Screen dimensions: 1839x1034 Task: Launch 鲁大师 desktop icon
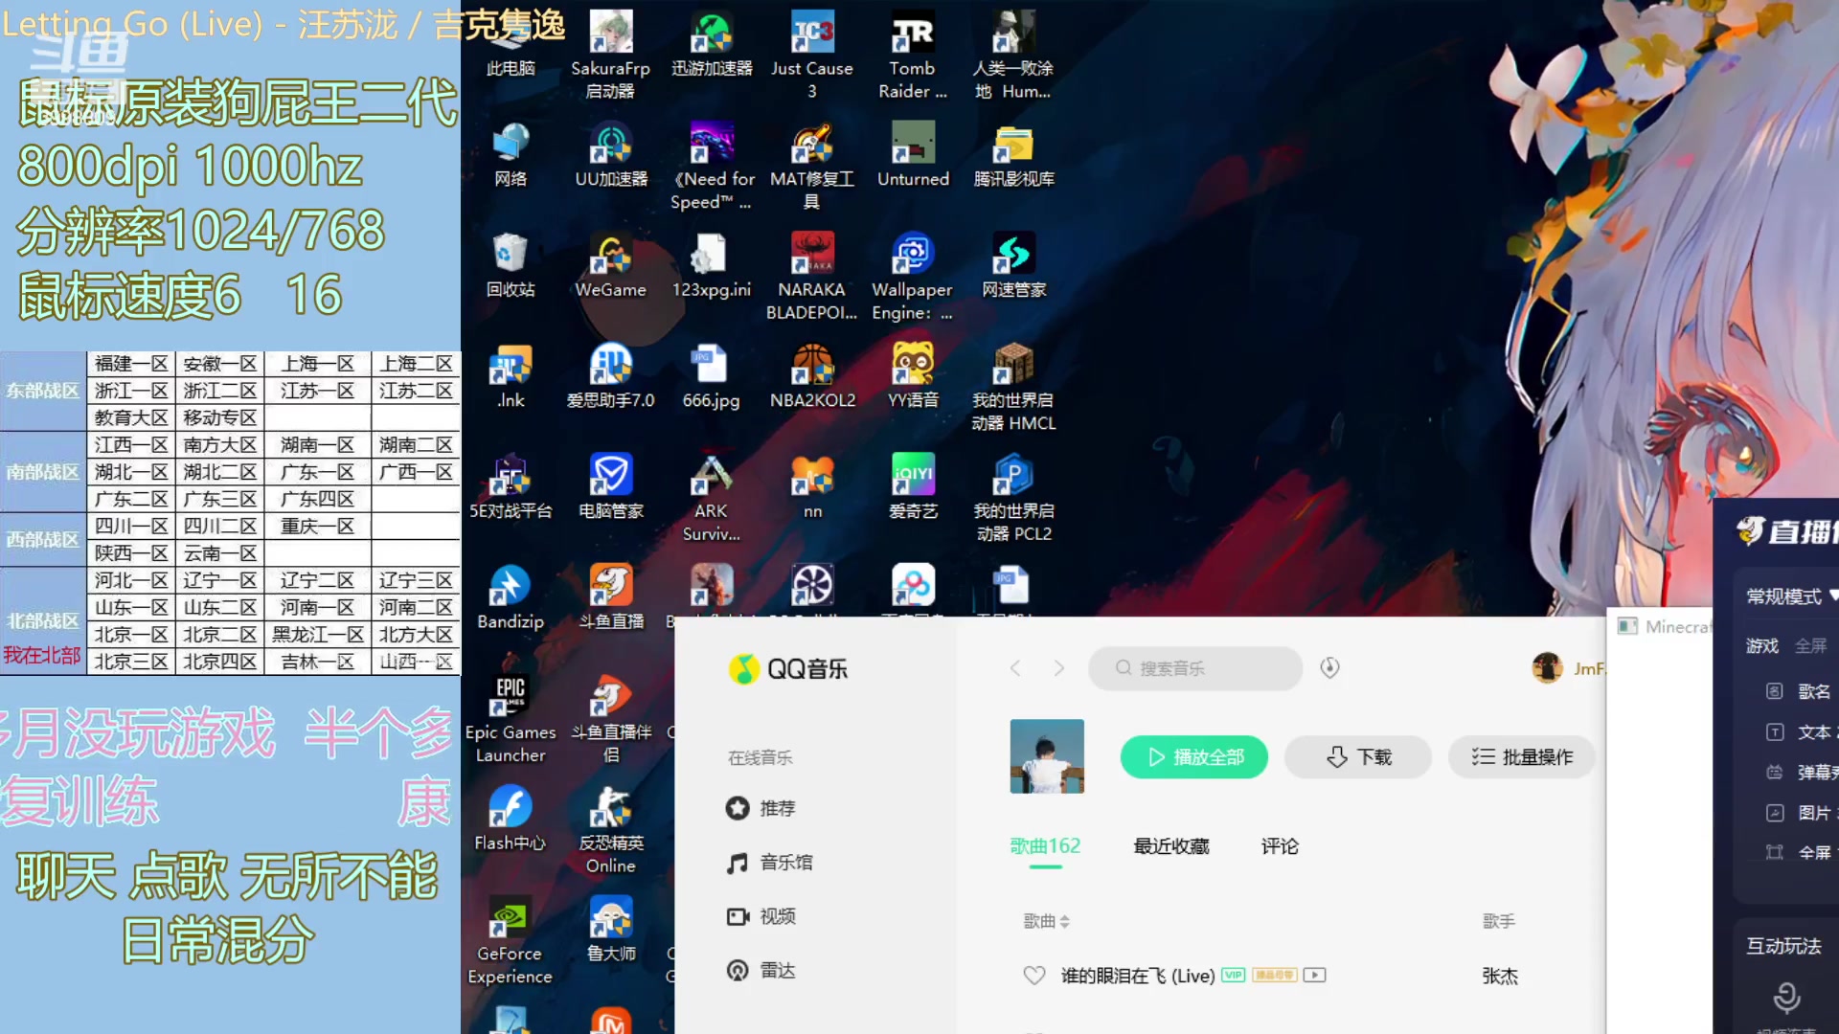pos(610,929)
